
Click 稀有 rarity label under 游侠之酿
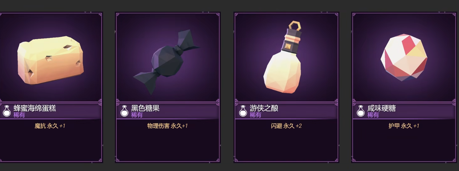(256, 115)
